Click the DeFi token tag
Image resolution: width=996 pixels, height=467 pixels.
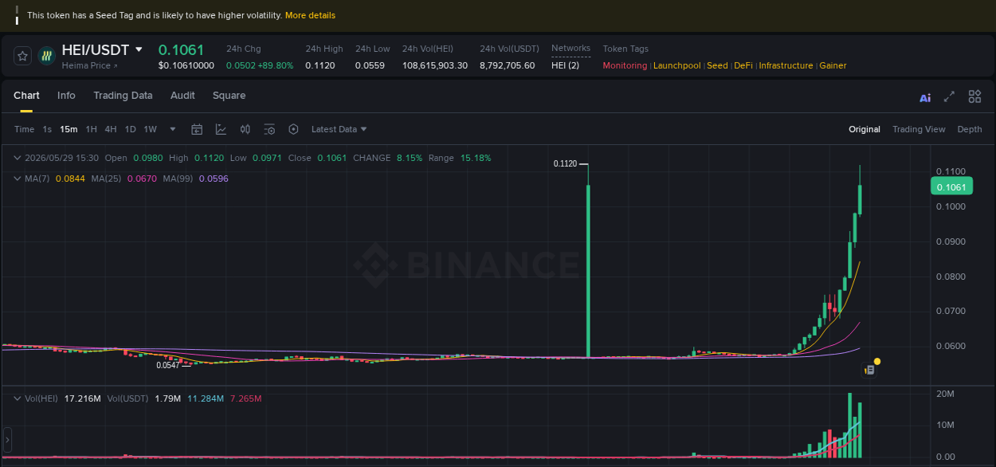743,65
